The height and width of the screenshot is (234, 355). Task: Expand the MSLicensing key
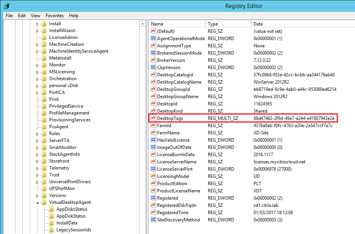tap(38, 72)
